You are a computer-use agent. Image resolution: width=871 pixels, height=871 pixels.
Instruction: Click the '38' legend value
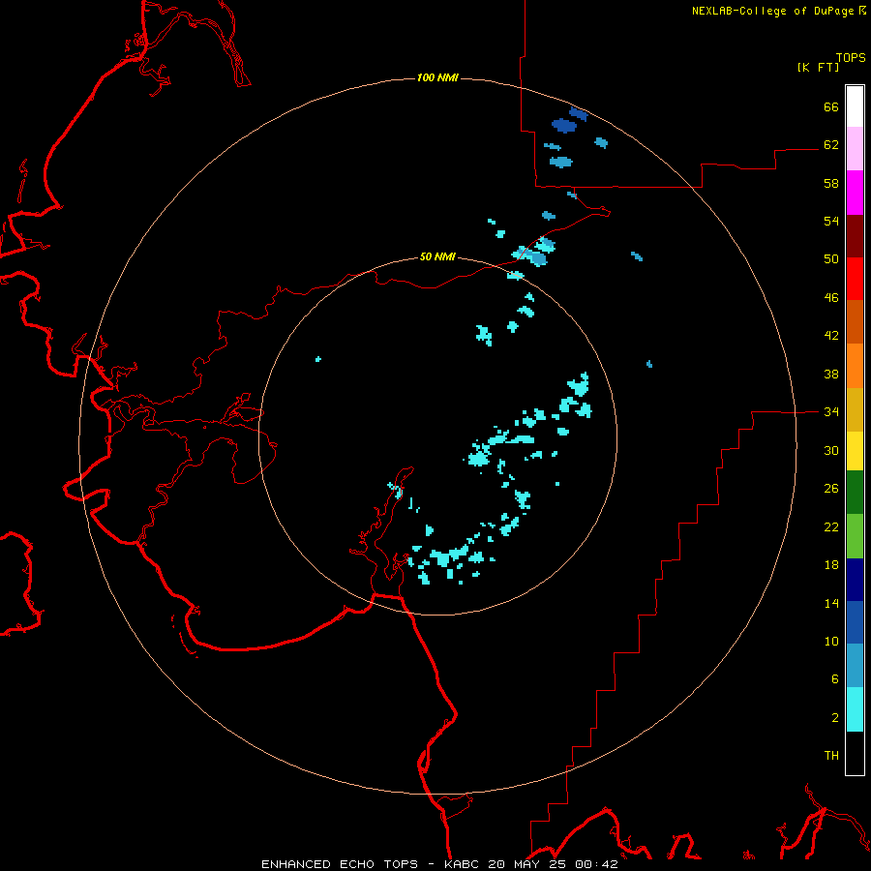[831, 374]
